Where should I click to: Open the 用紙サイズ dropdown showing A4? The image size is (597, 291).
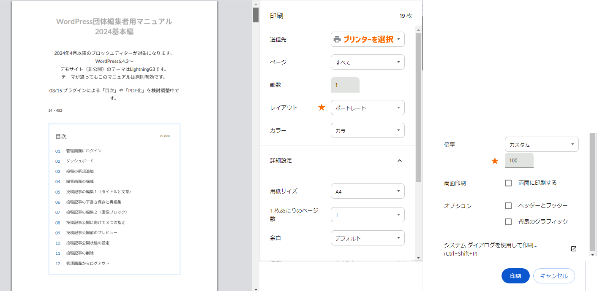tap(367, 191)
